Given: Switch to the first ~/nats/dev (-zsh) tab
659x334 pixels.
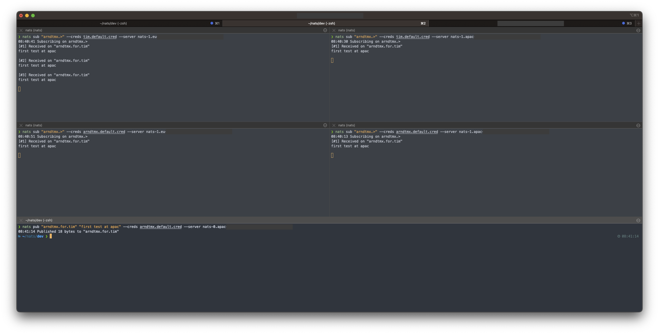Looking at the screenshot, I should coord(113,23).
